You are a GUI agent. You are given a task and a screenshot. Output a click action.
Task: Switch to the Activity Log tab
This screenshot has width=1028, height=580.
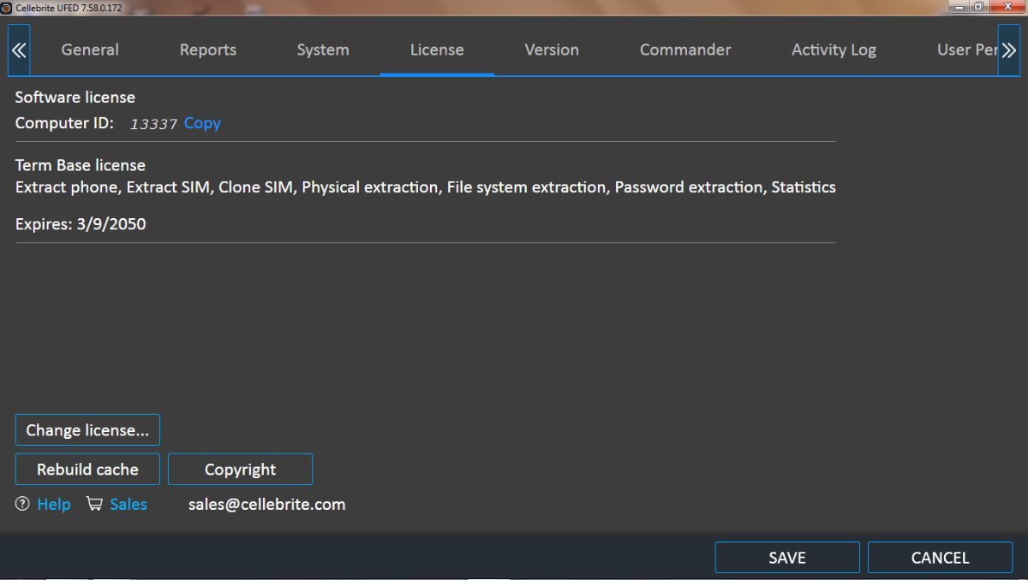point(834,50)
